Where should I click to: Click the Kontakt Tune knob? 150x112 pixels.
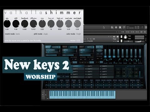[x=125, y=37]
